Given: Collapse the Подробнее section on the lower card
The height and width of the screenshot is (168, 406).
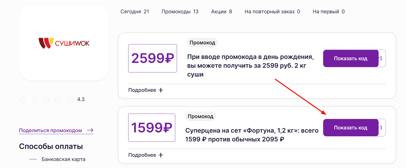Looking at the screenshot, I should pyautogui.click(x=143, y=155).
